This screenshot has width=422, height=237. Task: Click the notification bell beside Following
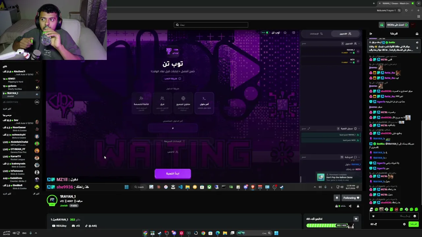click(337, 198)
